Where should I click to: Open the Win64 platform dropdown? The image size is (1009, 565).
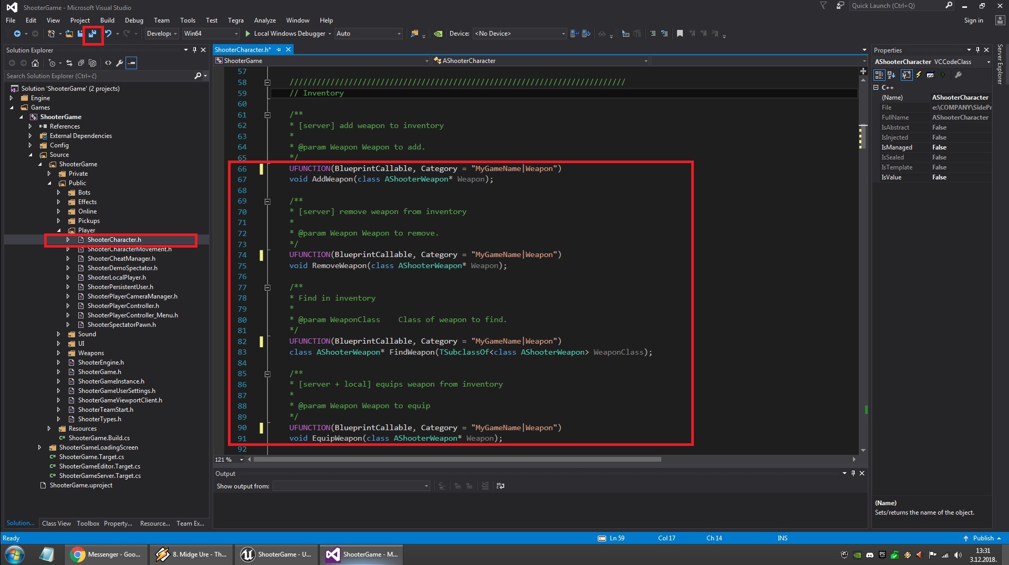[211, 34]
